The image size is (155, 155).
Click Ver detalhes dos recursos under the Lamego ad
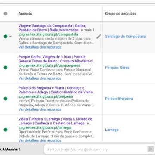tap(40, 140)
